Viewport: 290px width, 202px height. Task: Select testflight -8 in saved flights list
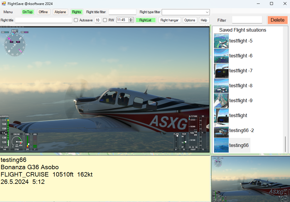(241, 86)
